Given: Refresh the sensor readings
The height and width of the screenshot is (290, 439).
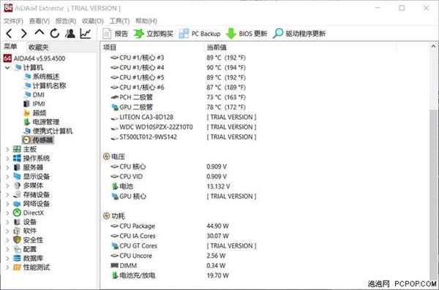Looking at the screenshot, I should pos(55,34).
